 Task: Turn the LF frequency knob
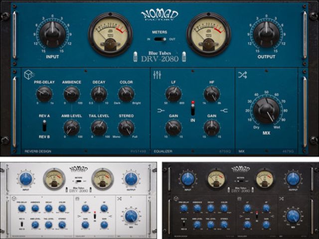[173, 94]
